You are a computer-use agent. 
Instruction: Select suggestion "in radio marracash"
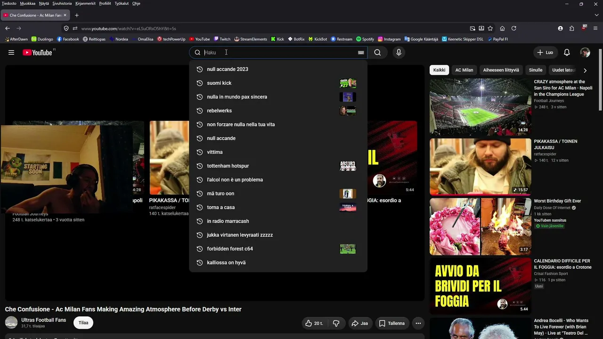pyautogui.click(x=278, y=221)
